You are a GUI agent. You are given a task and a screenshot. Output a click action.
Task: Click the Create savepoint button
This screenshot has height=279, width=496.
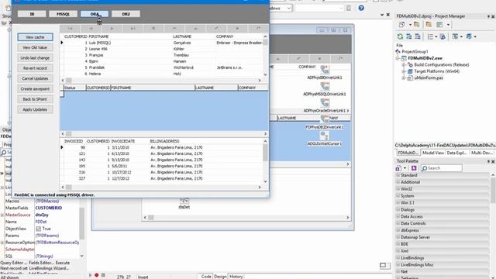pyautogui.click(x=35, y=89)
